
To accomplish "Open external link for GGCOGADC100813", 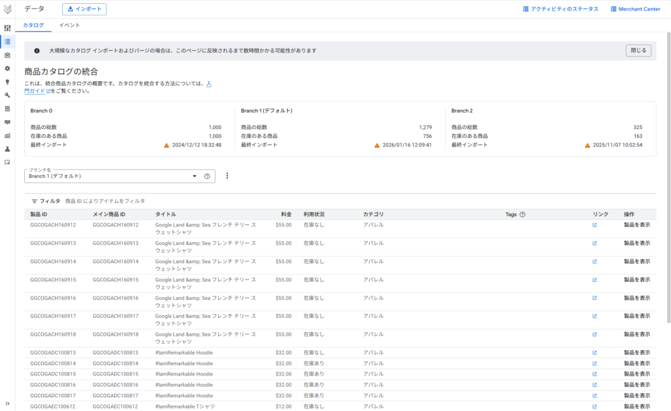I will coord(594,353).
